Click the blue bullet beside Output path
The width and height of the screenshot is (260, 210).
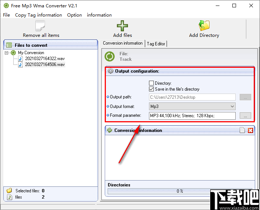point(108,97)
